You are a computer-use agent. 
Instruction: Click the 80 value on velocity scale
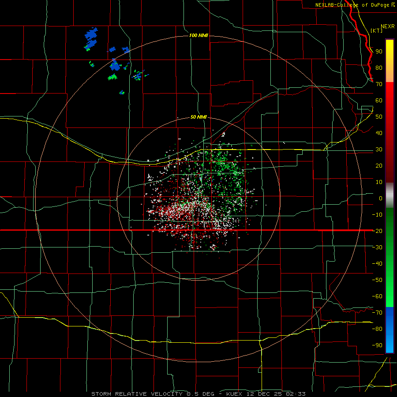[x=379, y=68]
